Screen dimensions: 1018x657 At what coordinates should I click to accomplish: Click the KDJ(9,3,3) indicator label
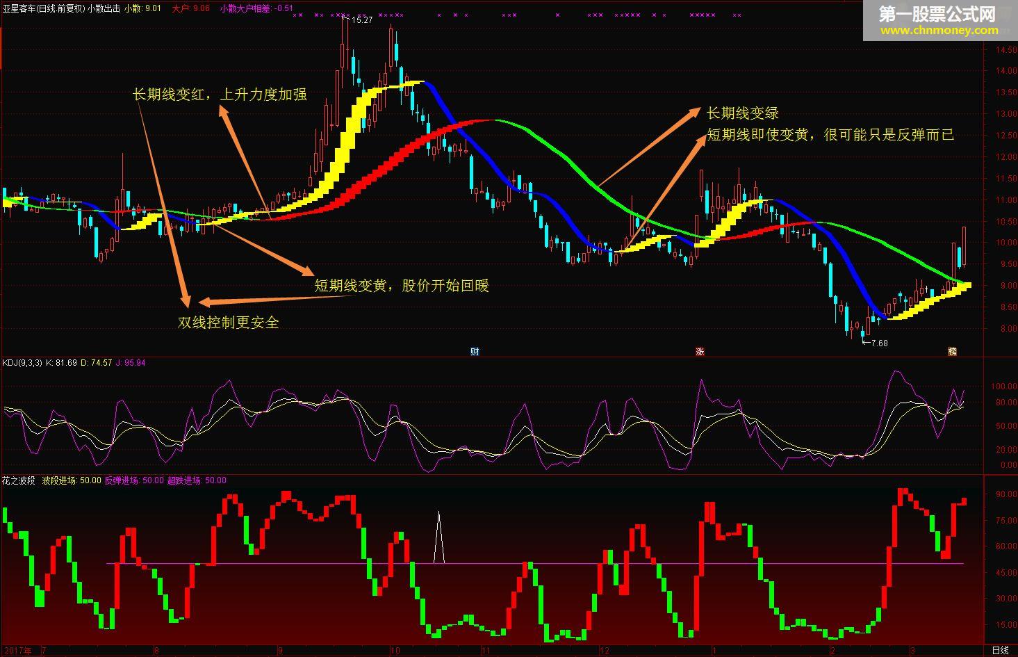(x=22, y=362)
